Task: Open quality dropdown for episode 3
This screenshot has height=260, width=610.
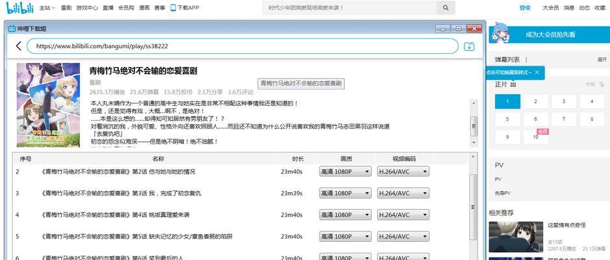Action: (x=345, y=193)
